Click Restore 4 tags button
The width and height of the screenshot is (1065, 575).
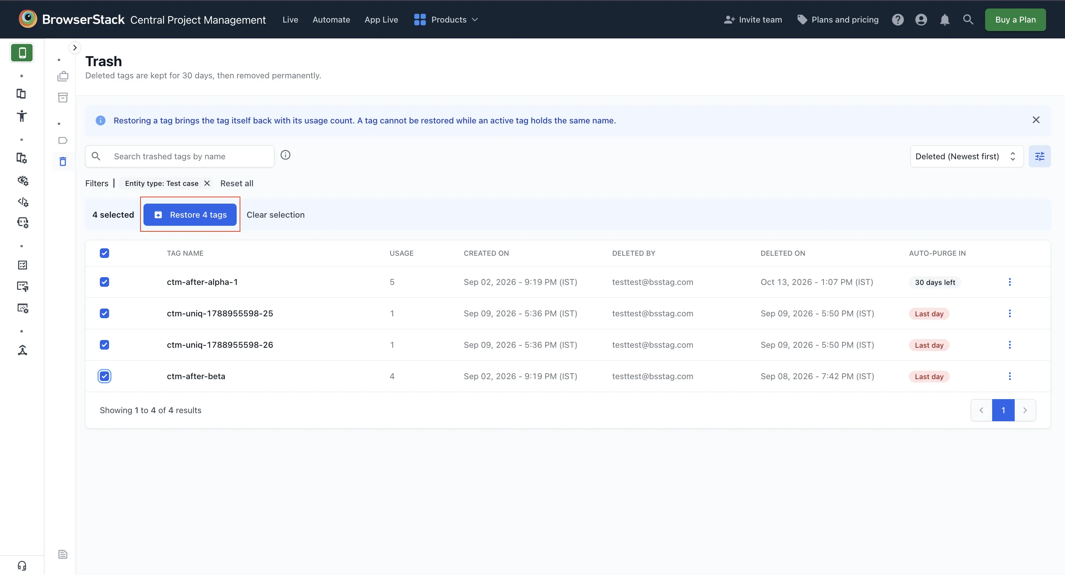[190, 215]
